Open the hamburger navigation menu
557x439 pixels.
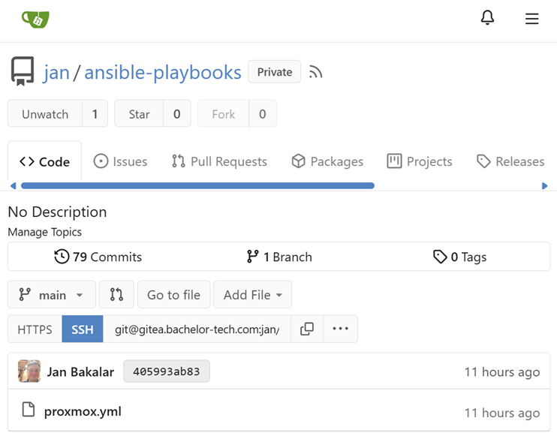click(531, 19)
